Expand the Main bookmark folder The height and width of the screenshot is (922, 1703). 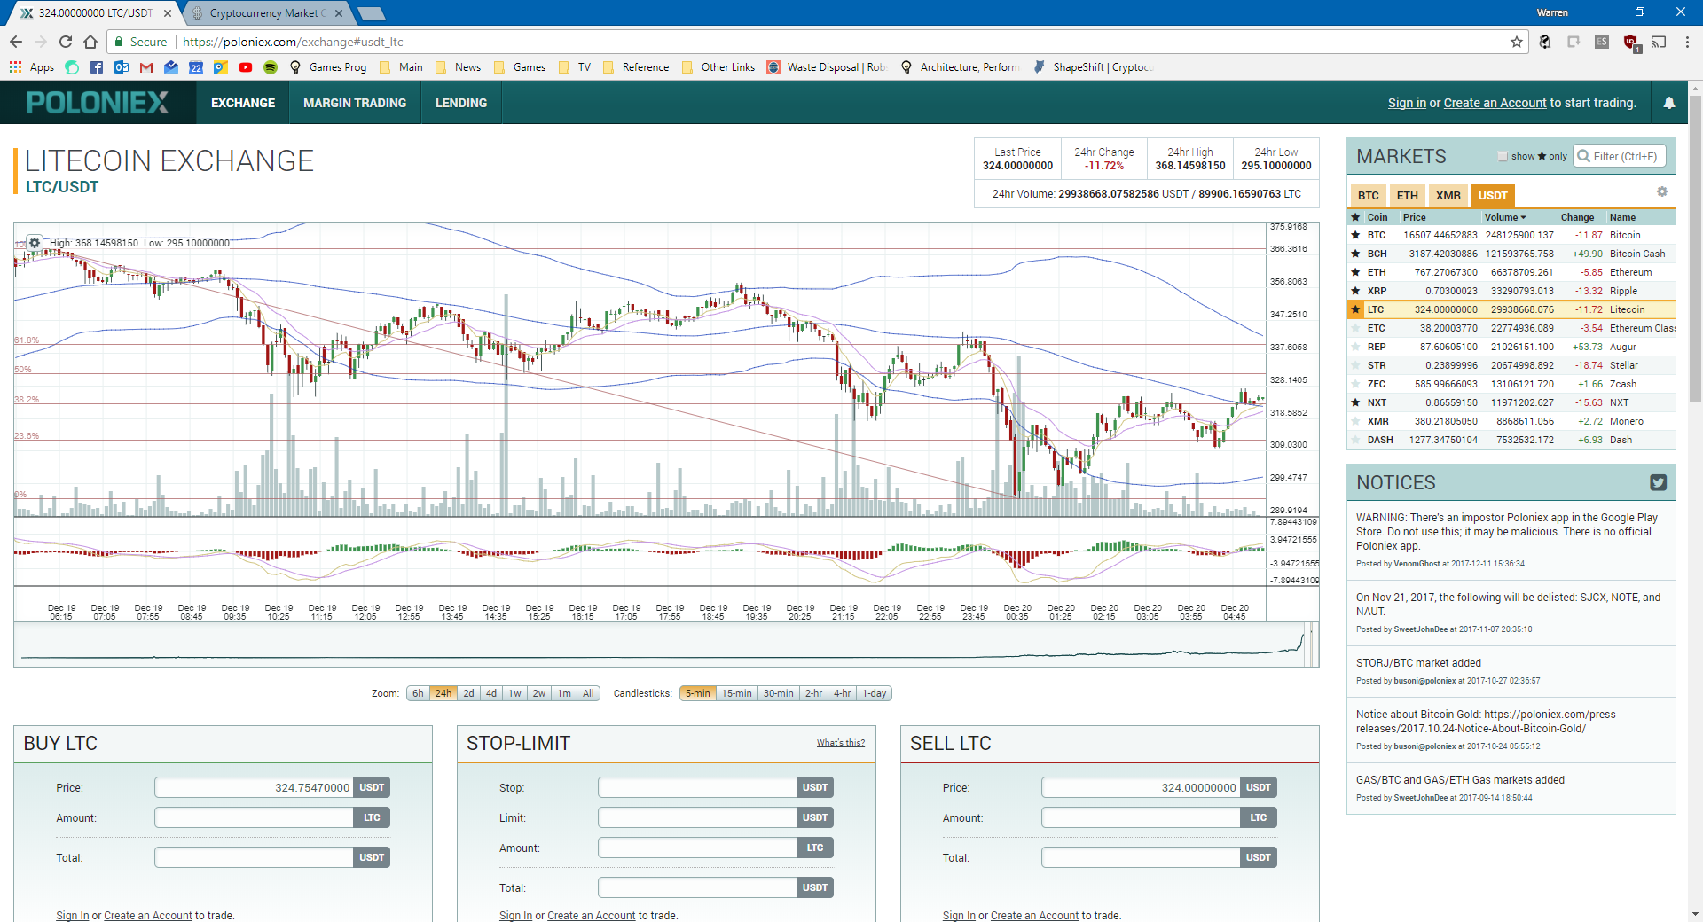pyautogui.click(x=401, y=67)
